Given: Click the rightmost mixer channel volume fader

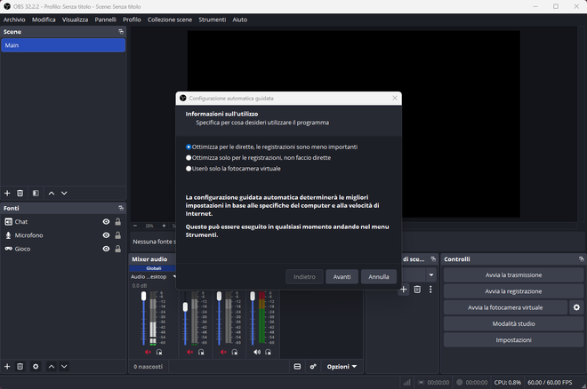Looking at the screenshot, I should pyautogui.click(x=253, y=297).
